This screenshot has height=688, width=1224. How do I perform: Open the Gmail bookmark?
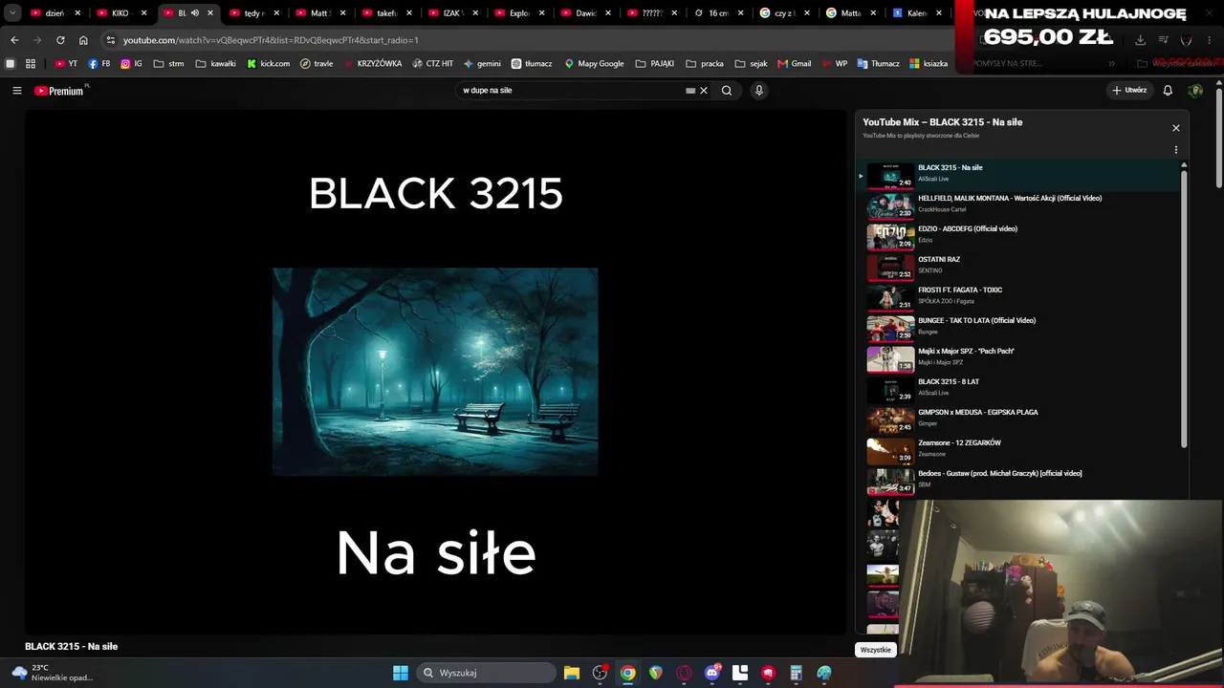point(795,64)
